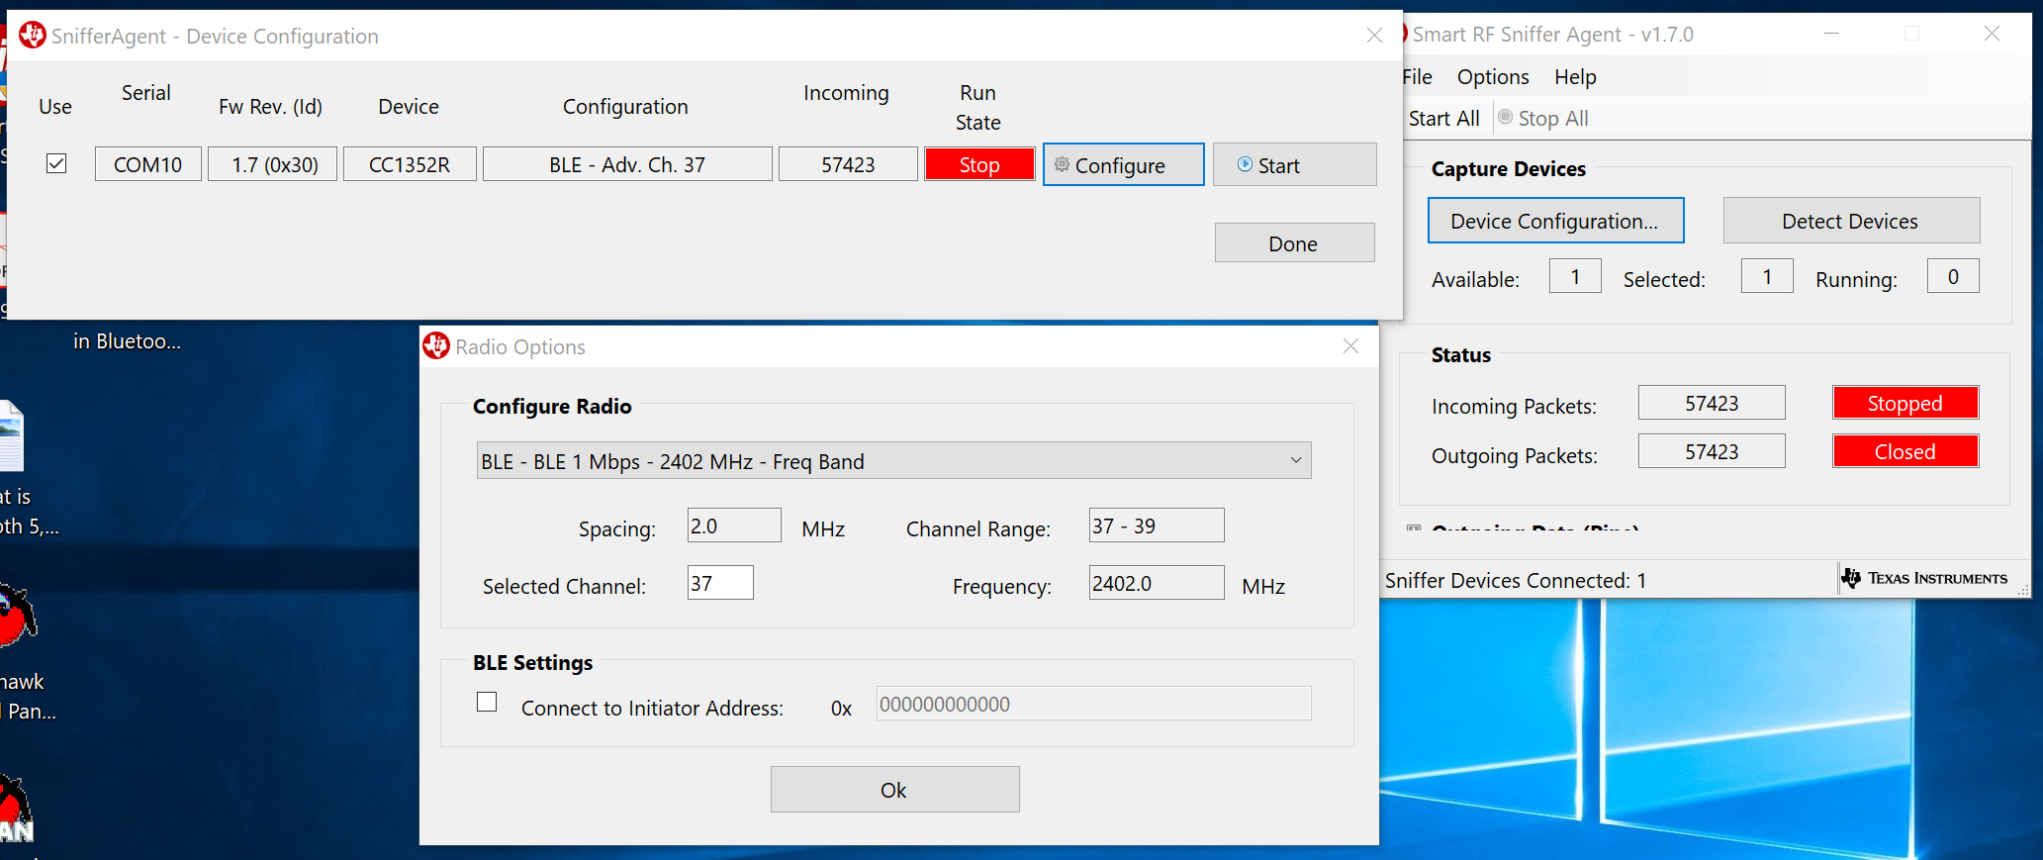Open the File menu

pyautogui.click(x=1417, y=77)
